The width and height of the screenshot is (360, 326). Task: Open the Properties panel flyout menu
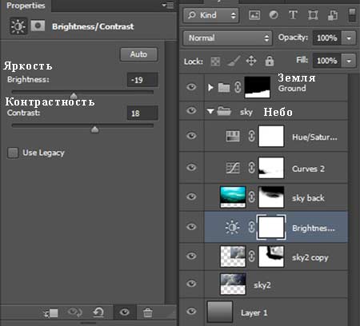[168, 5]
